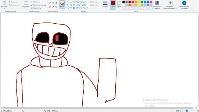Pick the green color swatch
Image resolution: width=199 pixels, height=112 pixels.
click(142, 2)
